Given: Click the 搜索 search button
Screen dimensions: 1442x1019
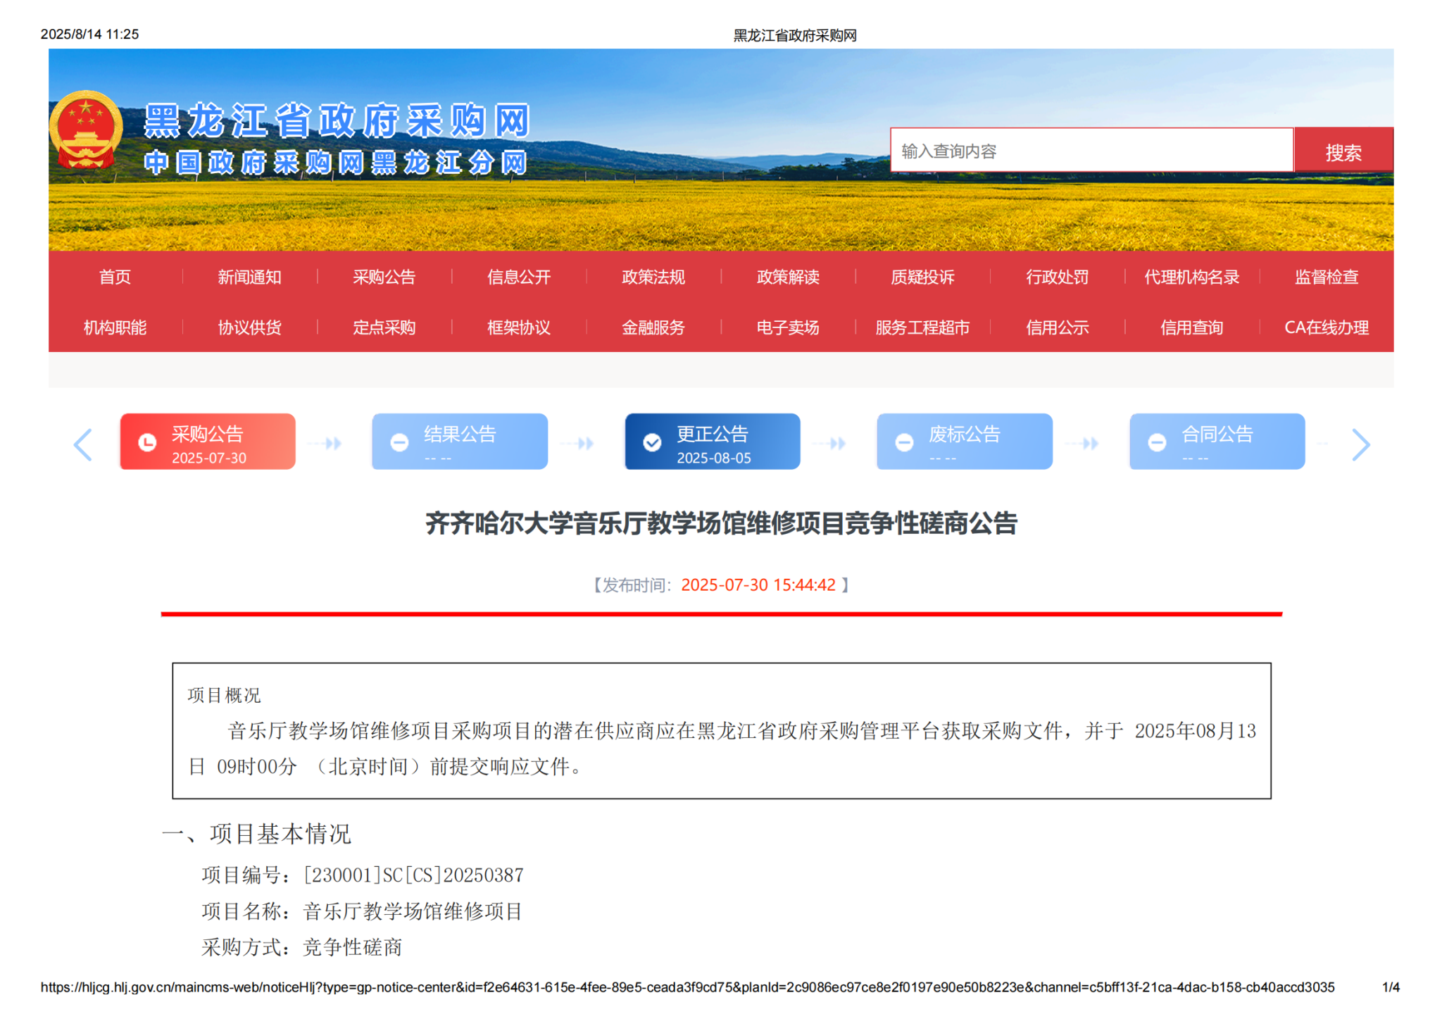Looking at the screenshot, I should (x=1343, y=151).
